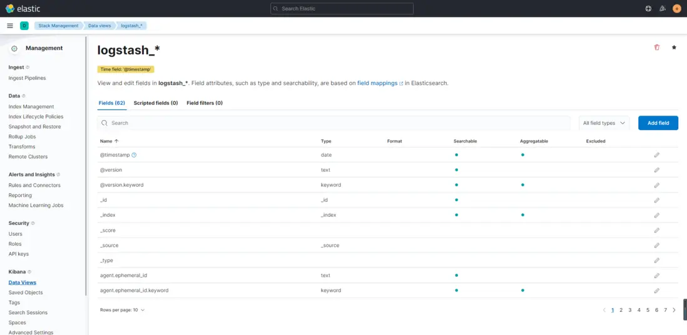Click the delete data view trash icon
This screenshot has height=335, width=687.
click(656, 47)
